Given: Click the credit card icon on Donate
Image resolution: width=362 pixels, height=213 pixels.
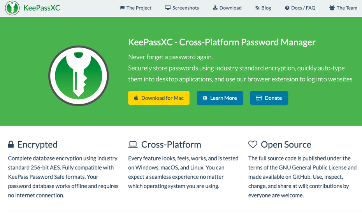Looking at the screenshot, I should click(258, 98).
